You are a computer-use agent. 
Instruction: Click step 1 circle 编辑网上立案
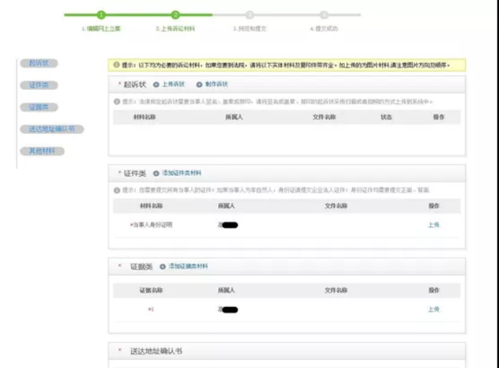[101, 14]
